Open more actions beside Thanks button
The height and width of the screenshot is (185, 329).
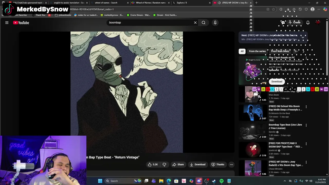(x=231, y=164)
